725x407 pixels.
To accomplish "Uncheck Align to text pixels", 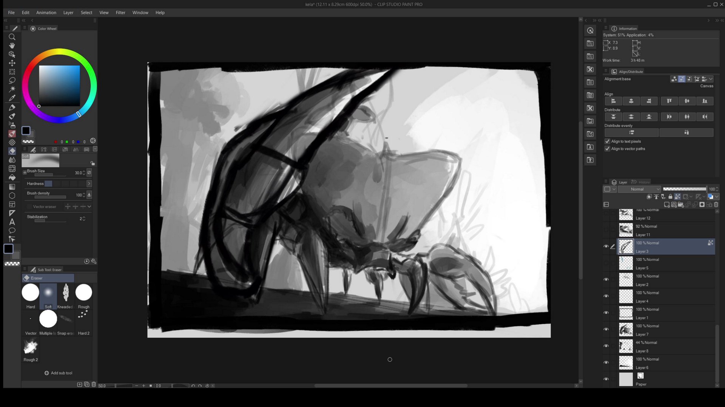I will point(607,141).
